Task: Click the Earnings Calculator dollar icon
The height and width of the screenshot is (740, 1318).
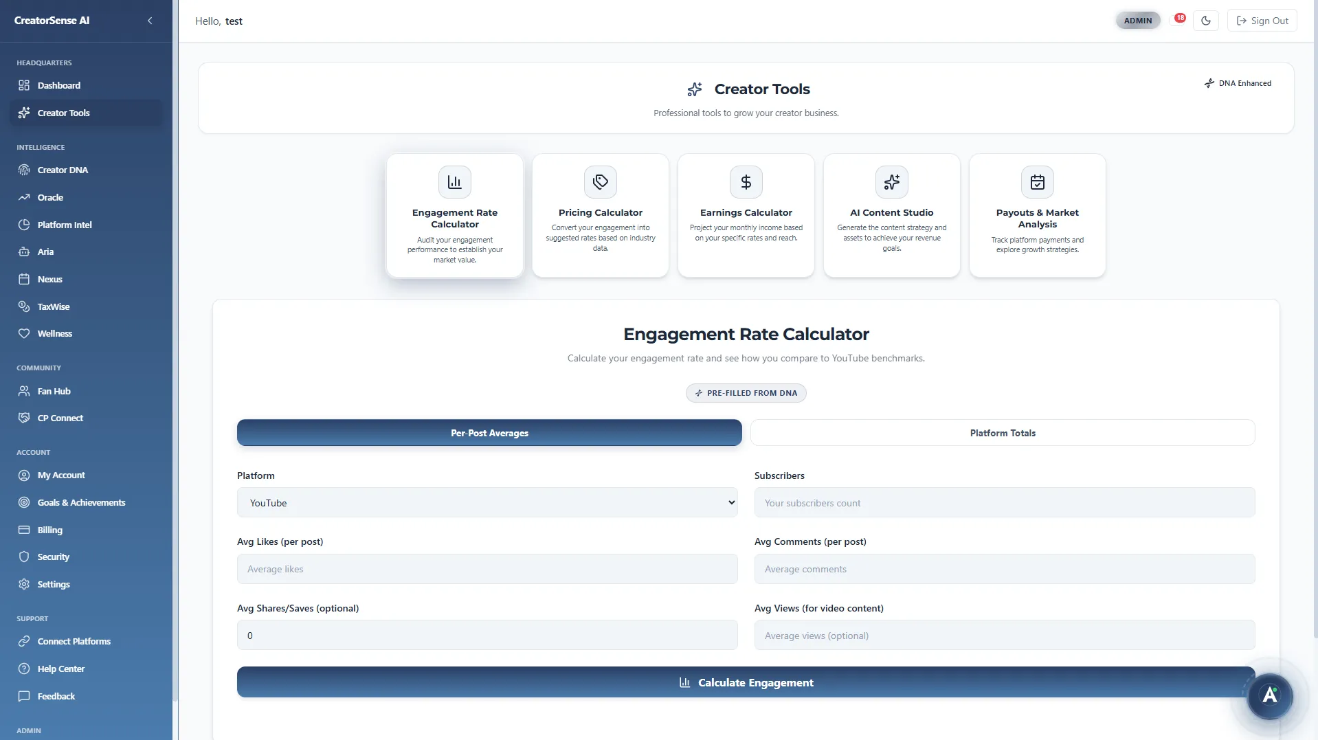Action: coord(746,181)
